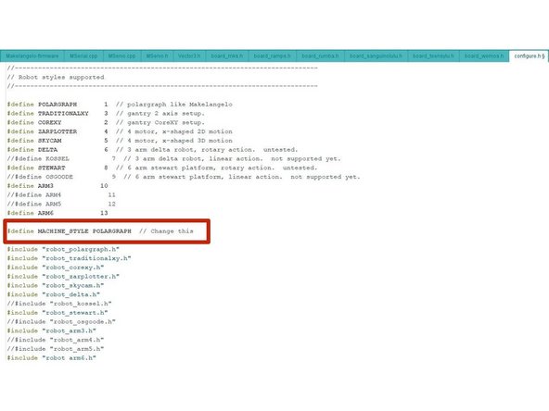This screenshot has height=411, width=549.
Task: Click the commented "//#define OSGOODE" line
Action: pyautogui.click(x=184, y=177)
